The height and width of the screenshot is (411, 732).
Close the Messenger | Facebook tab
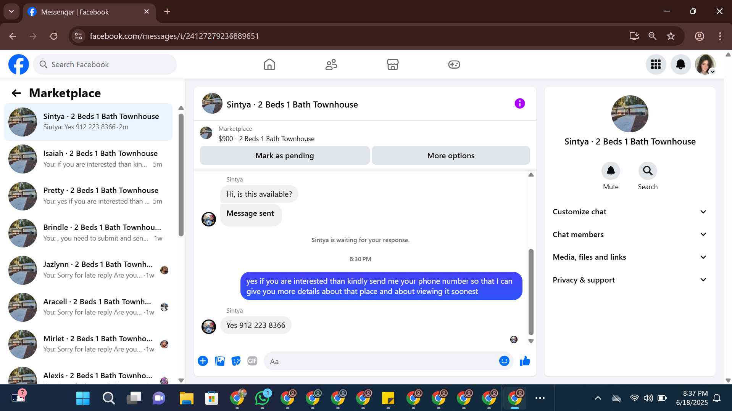tap(147, 12)
